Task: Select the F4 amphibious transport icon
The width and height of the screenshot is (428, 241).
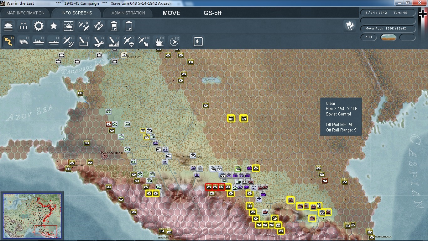Action: [54, 41]
